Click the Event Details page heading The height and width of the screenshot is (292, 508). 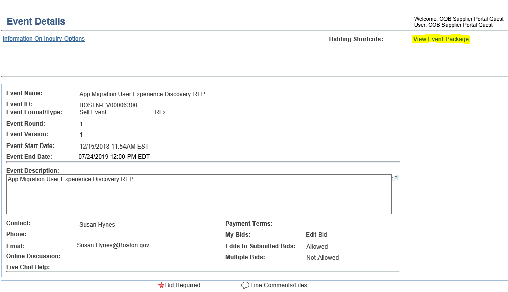pos(36,21)
